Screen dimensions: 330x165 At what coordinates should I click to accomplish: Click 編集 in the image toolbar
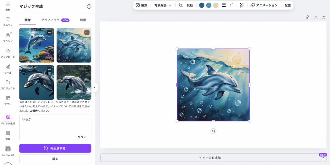[x=142, y=5]
